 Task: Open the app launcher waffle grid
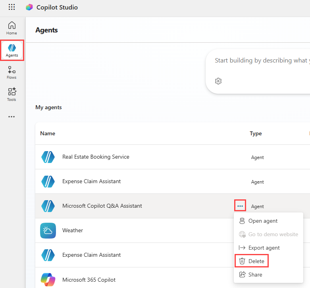pyautogui.click(x=12, y=7)
